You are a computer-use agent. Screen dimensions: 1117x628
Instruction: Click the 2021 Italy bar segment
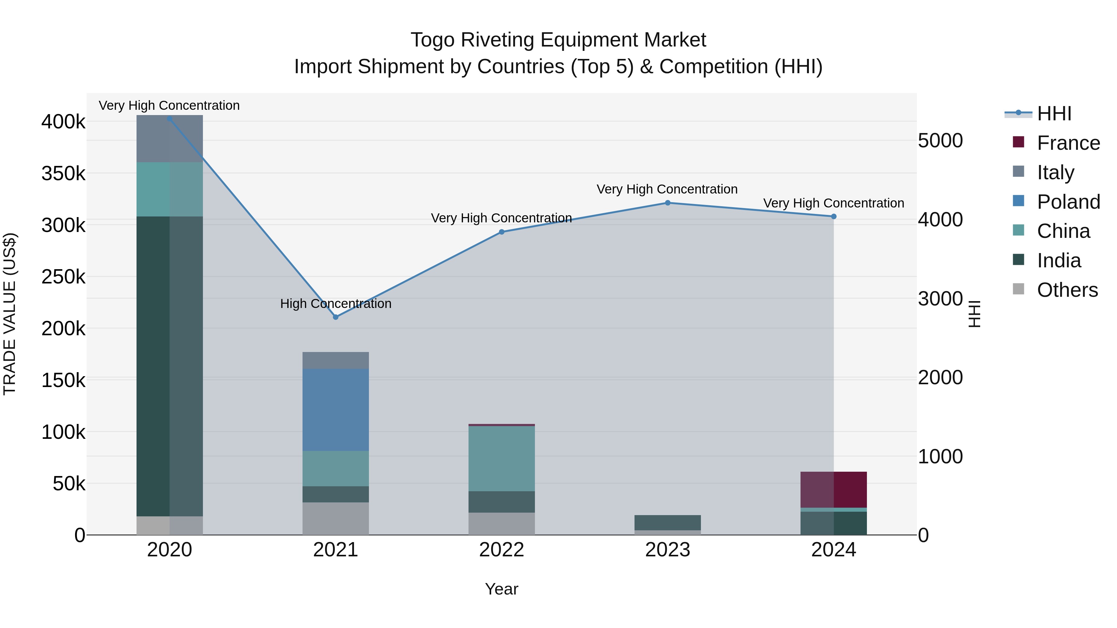pyautogui.click(x=336, y=361)
